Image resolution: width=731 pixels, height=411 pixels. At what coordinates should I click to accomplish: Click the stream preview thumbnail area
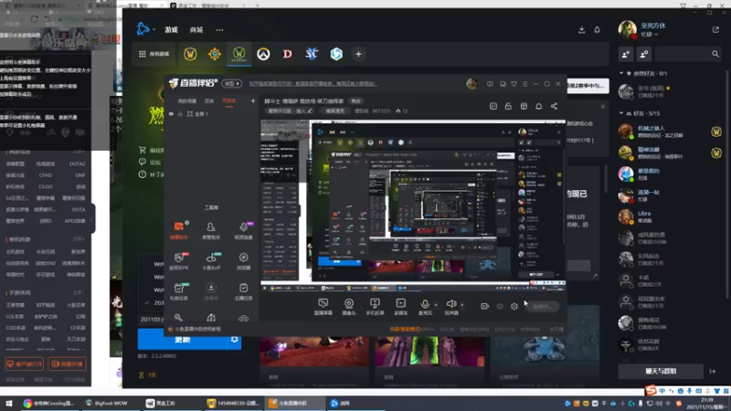coord(413,205)
